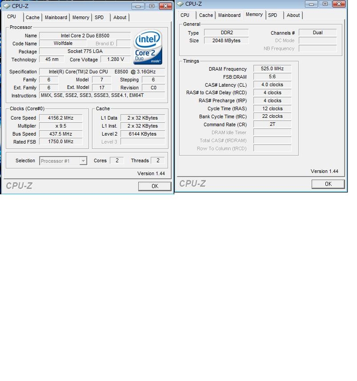Click the Intel Core 2 Duo logo
This screenshot has height=381, width=357.
coord(148,47)
